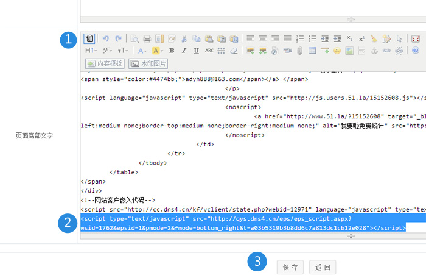
Task: Copy the selected content
Action: pos(197,38)
